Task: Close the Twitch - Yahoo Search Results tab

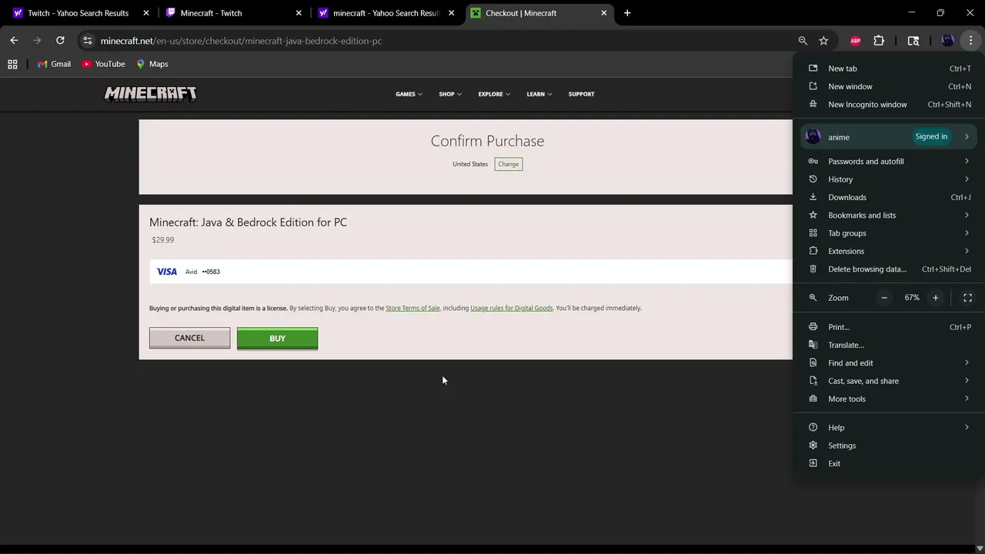Action: click(146, 13)
